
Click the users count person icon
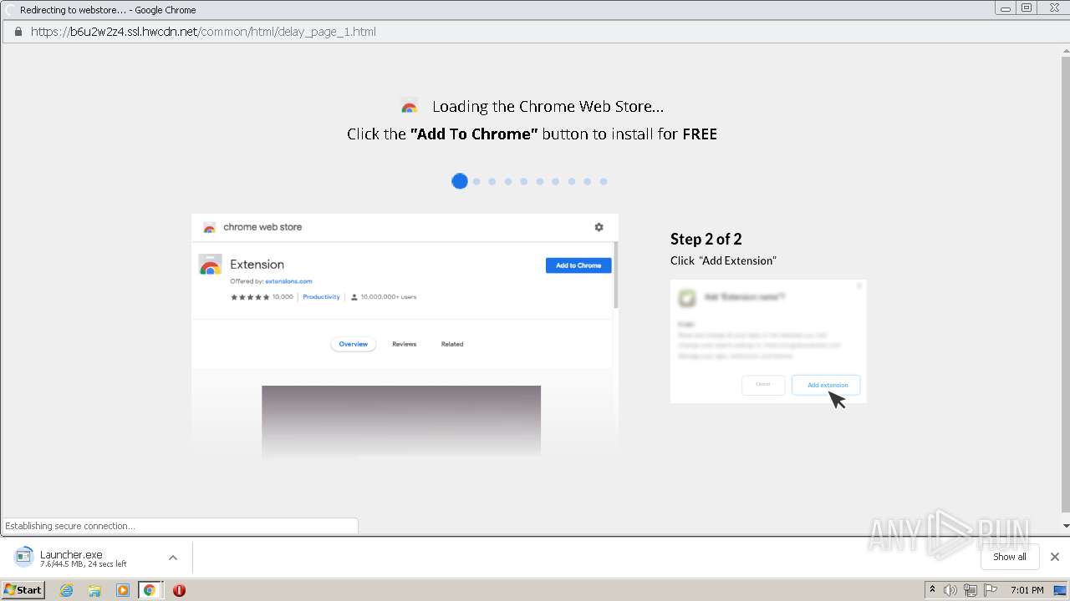click(x=354, y=297)
